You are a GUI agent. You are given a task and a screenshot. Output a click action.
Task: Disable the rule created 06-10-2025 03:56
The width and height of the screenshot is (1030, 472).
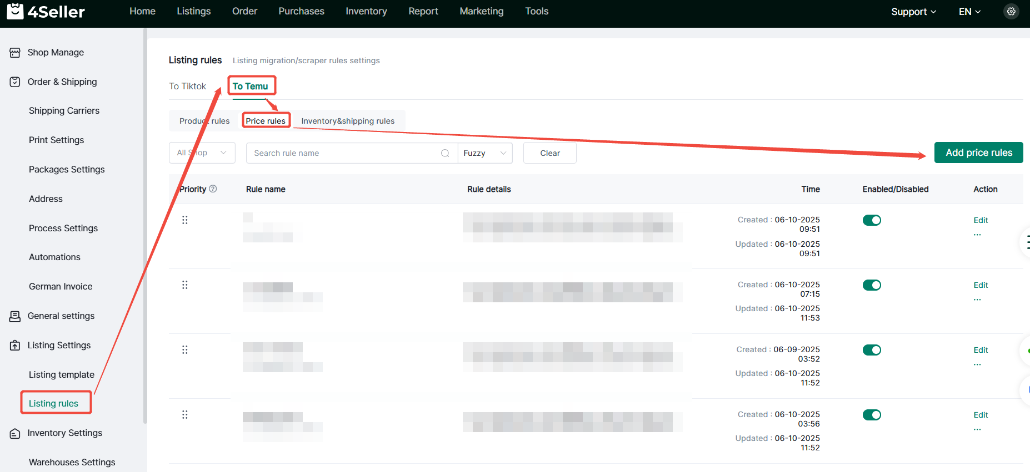[x=872, y=415]
